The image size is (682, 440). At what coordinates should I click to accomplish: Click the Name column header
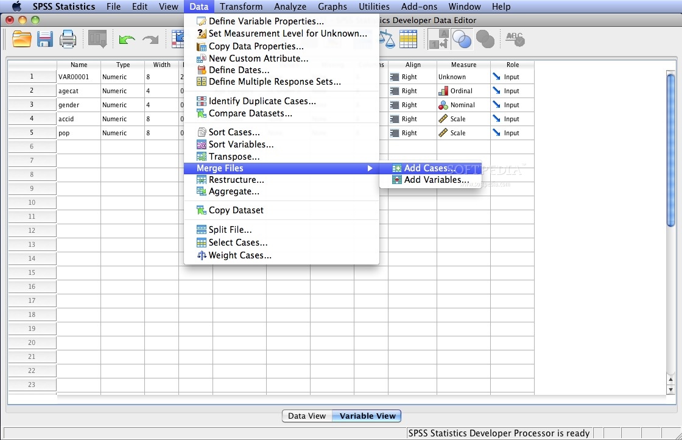(79, 65)
